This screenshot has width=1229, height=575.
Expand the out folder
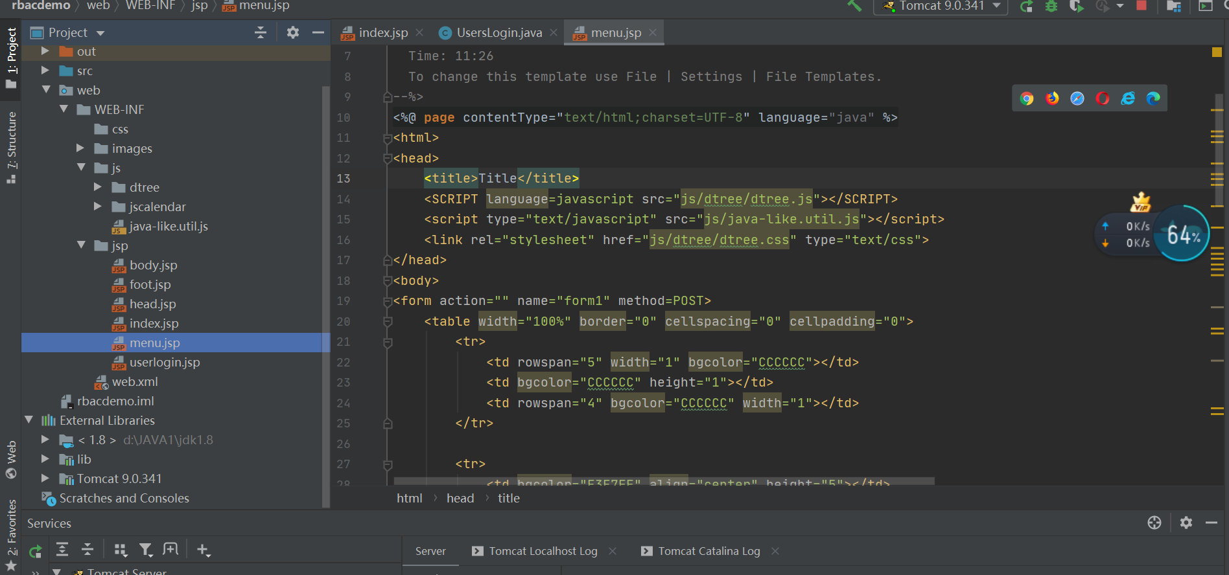pos(45,51)
